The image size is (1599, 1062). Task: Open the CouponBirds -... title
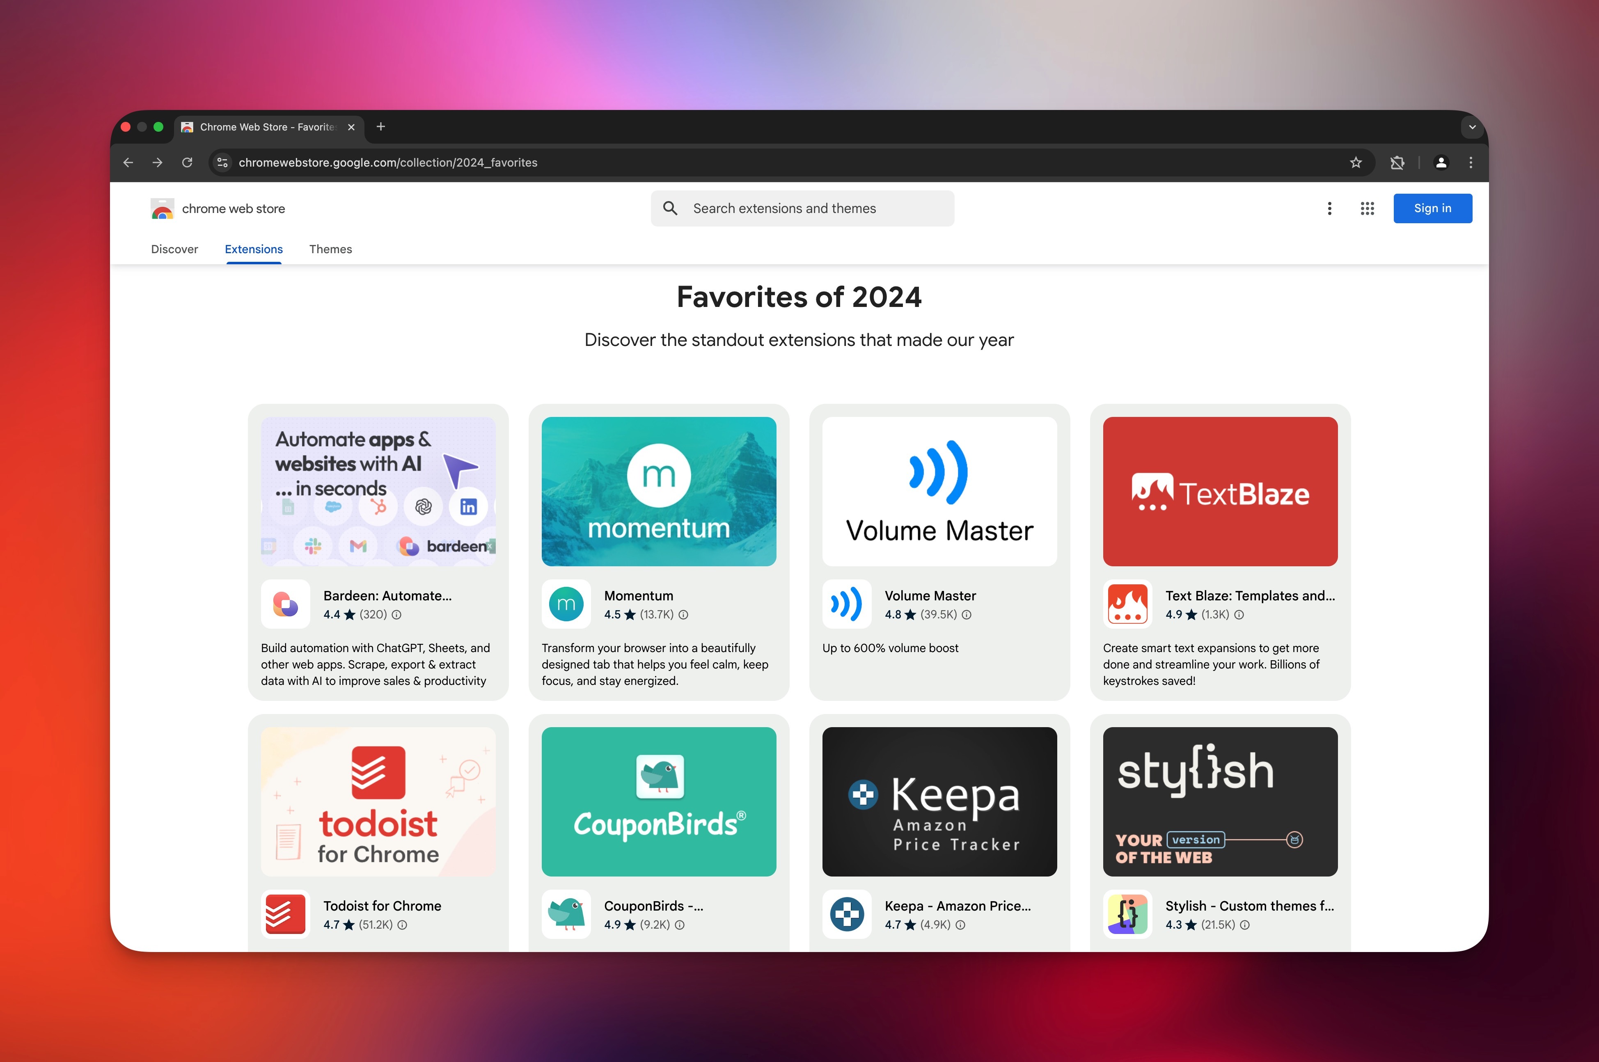click(653, 906)
